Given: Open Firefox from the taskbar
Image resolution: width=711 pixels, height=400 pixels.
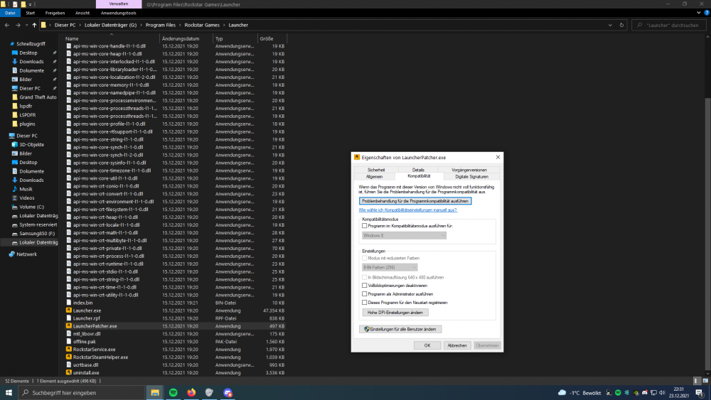Looking at the screenshot, I should [191, 393].
